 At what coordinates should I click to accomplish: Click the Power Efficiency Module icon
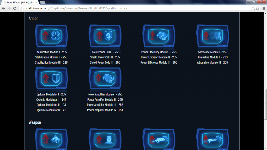[159, 36]
